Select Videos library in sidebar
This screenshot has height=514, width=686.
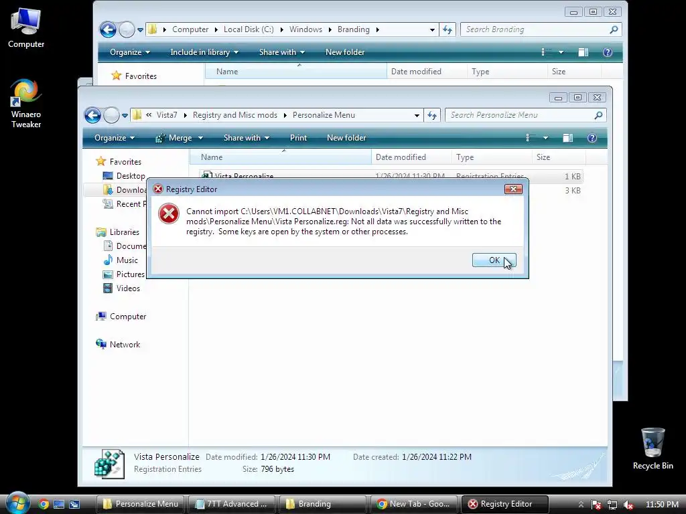pos(122,288)
